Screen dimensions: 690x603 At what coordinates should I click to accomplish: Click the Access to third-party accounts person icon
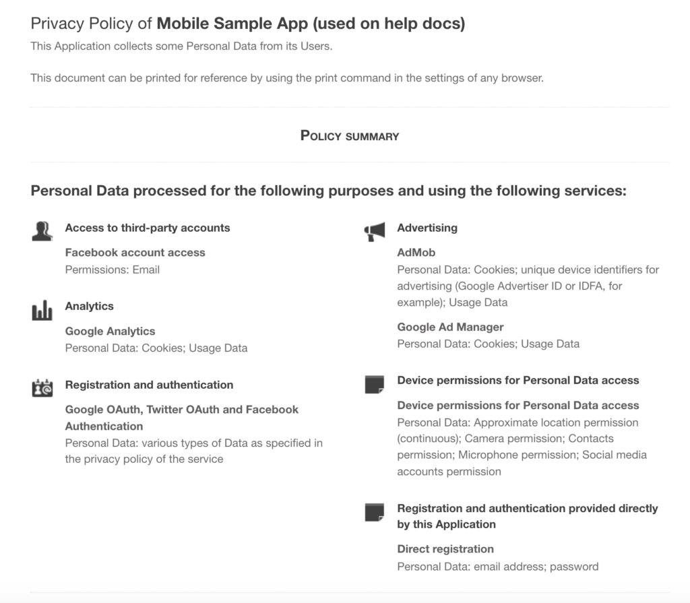42,231
